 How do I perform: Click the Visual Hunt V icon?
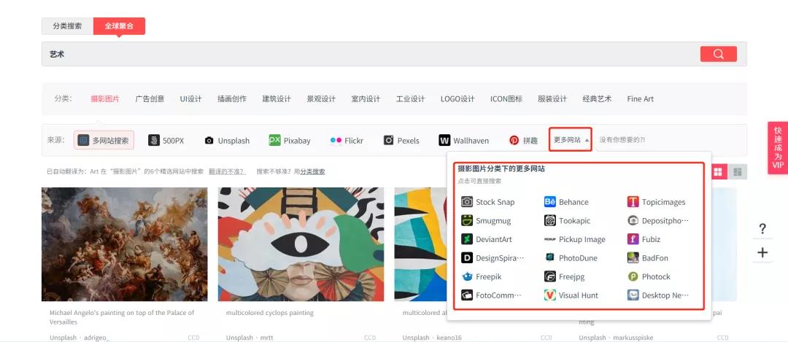point(550,295)
